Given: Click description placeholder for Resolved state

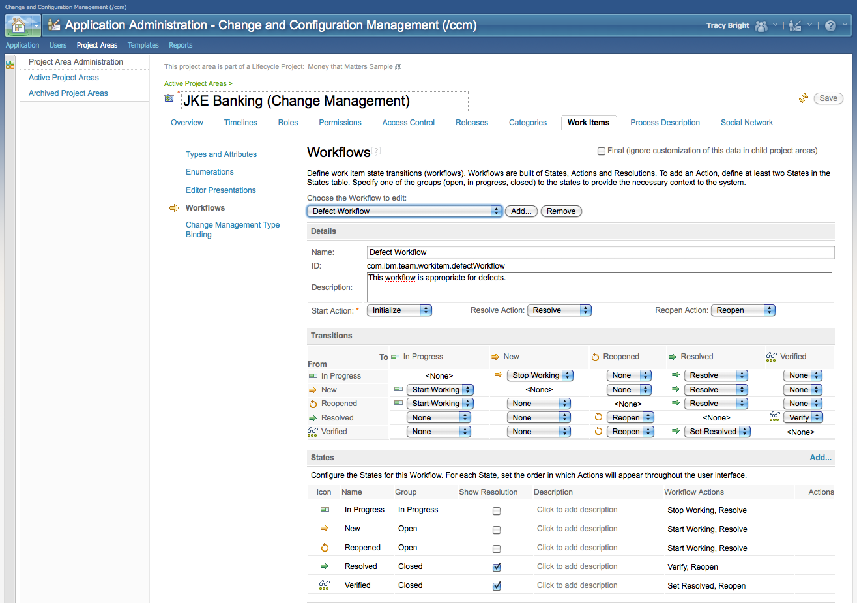Looking at the screenshot, I should (577, 566).
